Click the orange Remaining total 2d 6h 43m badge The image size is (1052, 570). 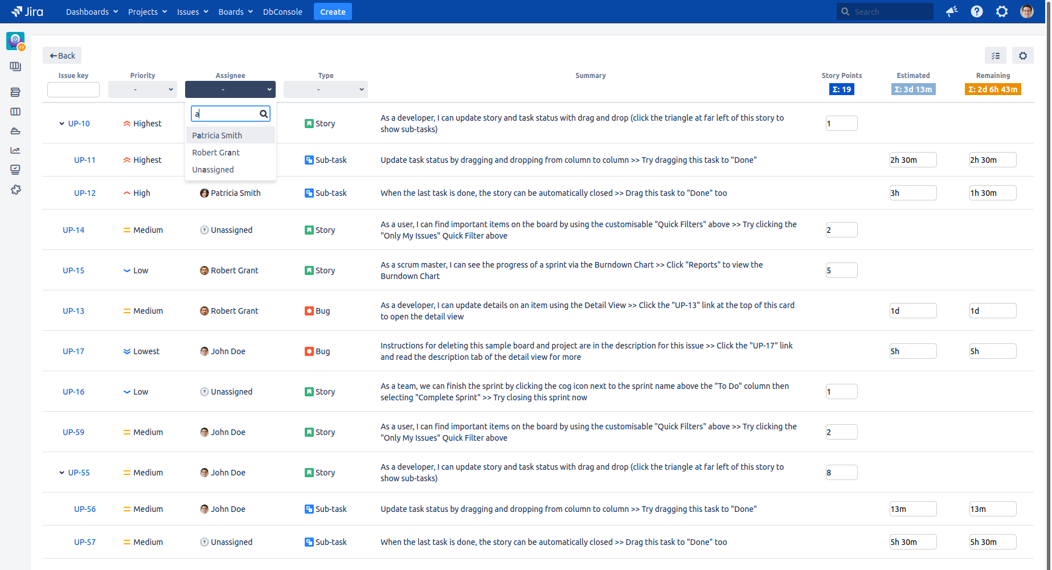(993, 89)
